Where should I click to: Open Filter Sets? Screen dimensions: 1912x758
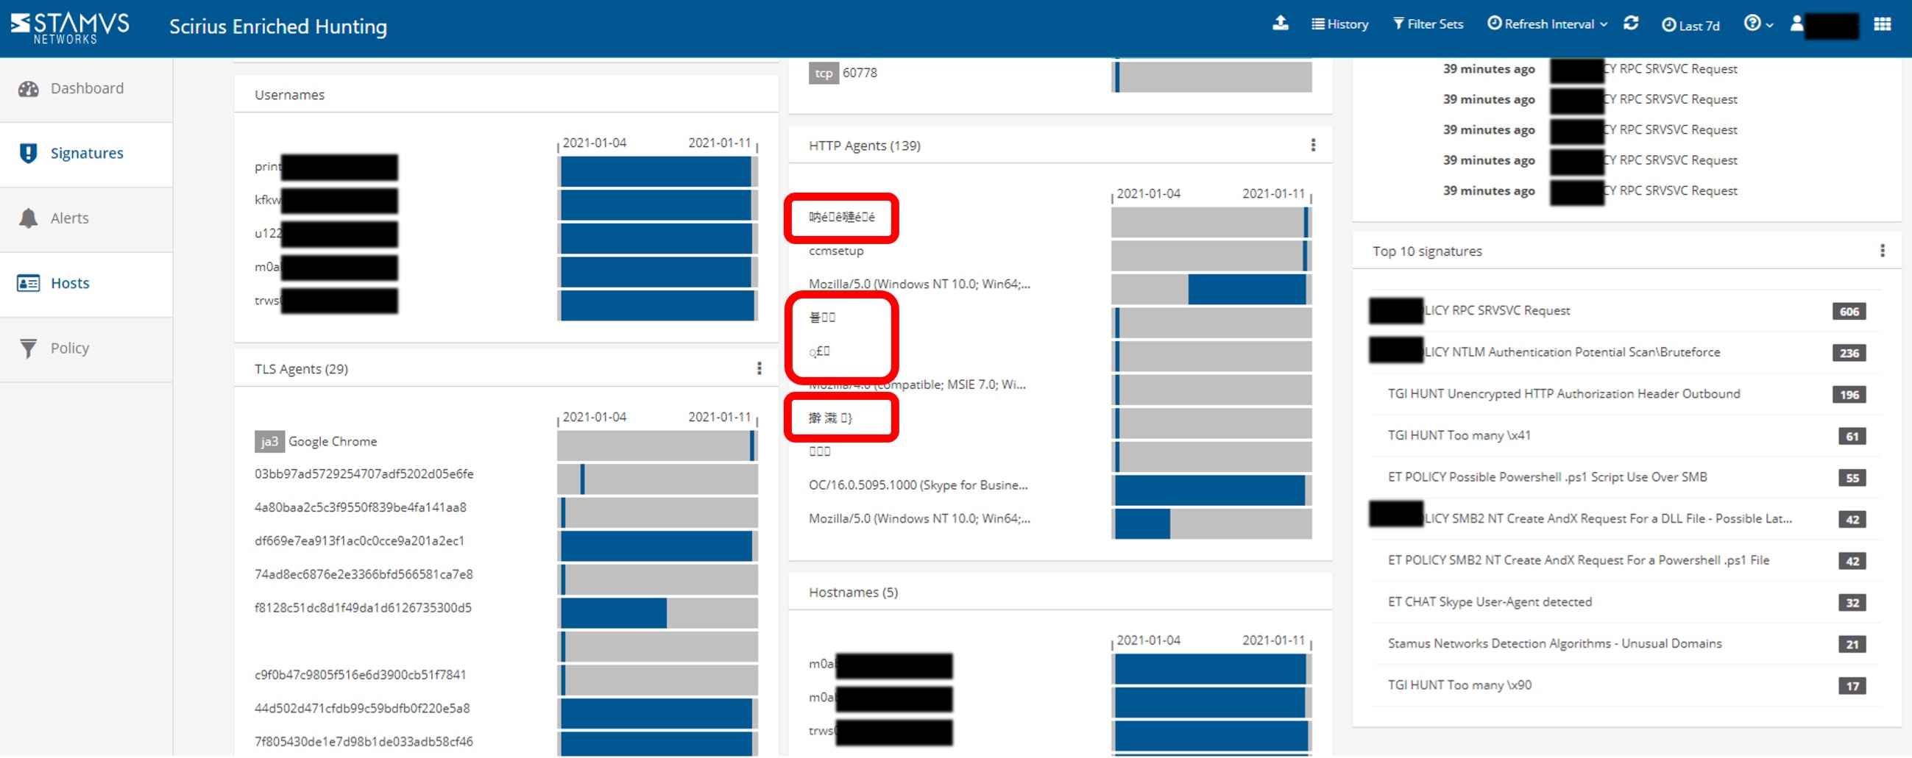pyautogui.click(x=1427, y=24)
